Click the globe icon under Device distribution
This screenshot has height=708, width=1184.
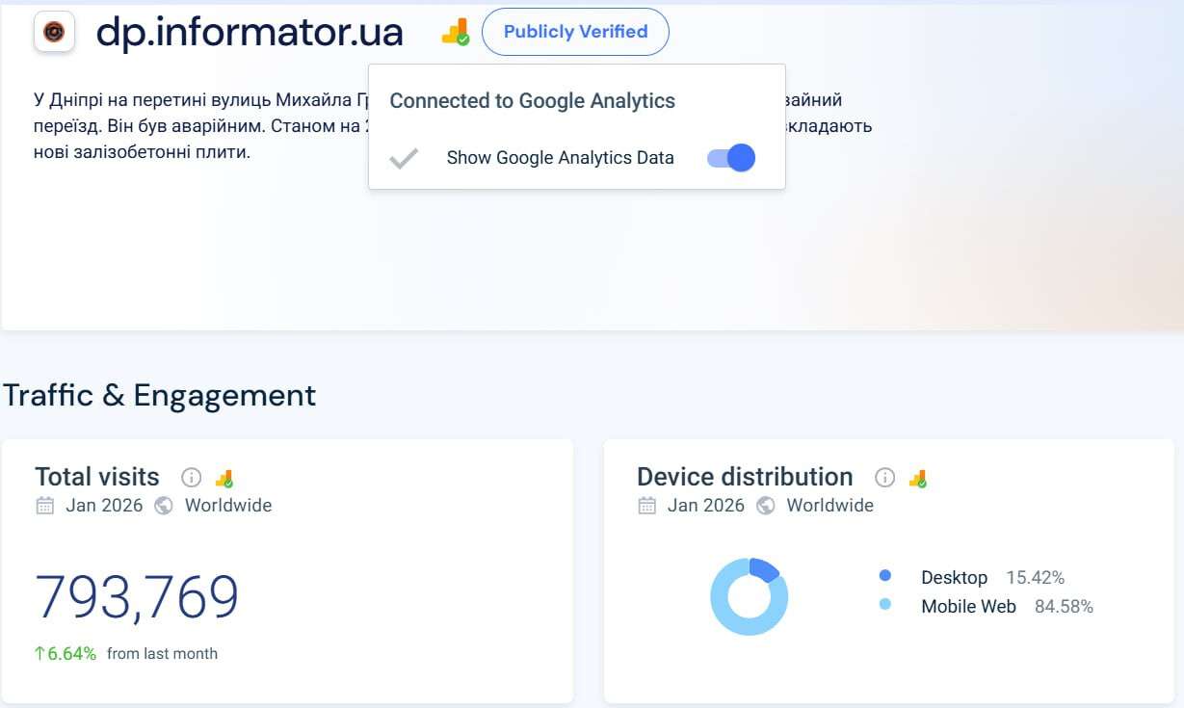(x=766, y=506)
